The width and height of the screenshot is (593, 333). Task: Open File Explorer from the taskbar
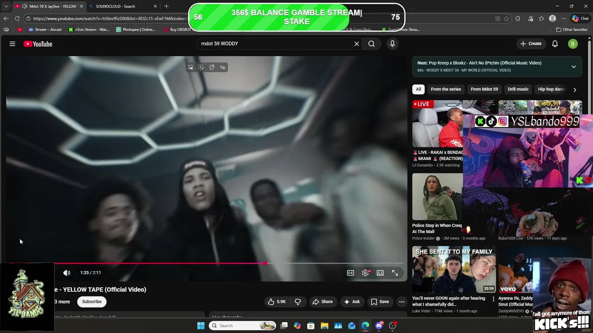coord(324,326)
